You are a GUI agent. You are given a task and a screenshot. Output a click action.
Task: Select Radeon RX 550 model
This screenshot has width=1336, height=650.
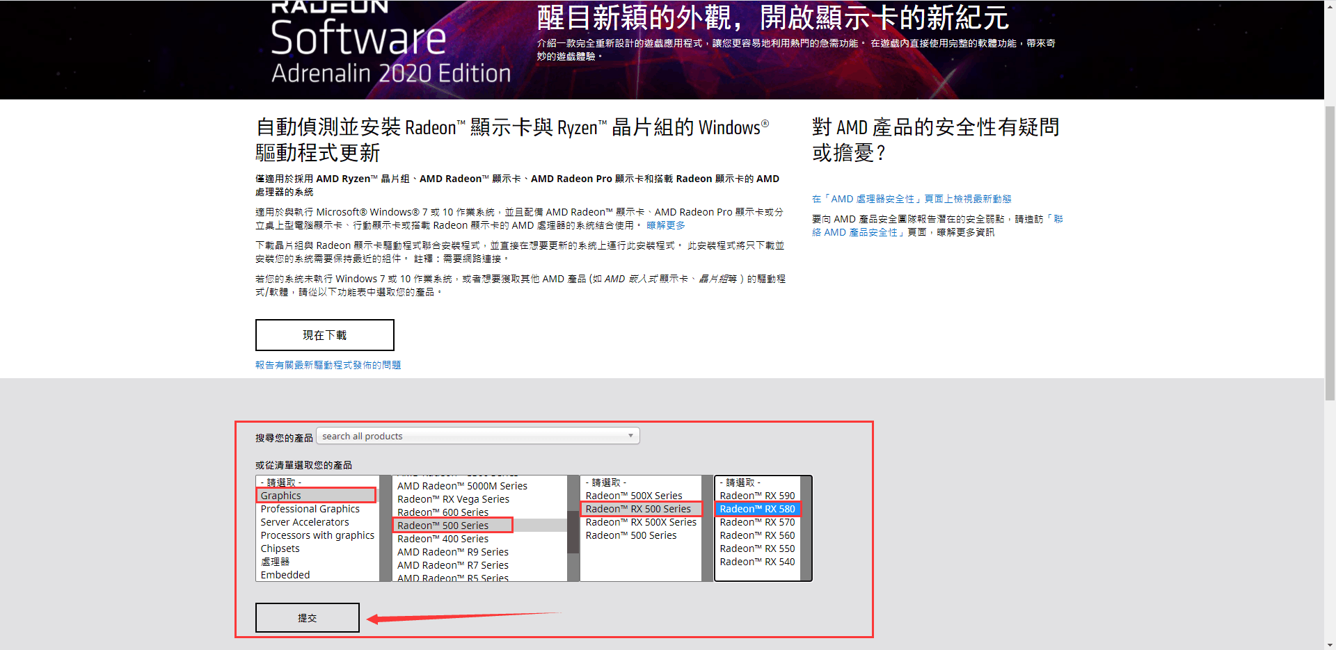pyautogui.click(x=758, y=549)
